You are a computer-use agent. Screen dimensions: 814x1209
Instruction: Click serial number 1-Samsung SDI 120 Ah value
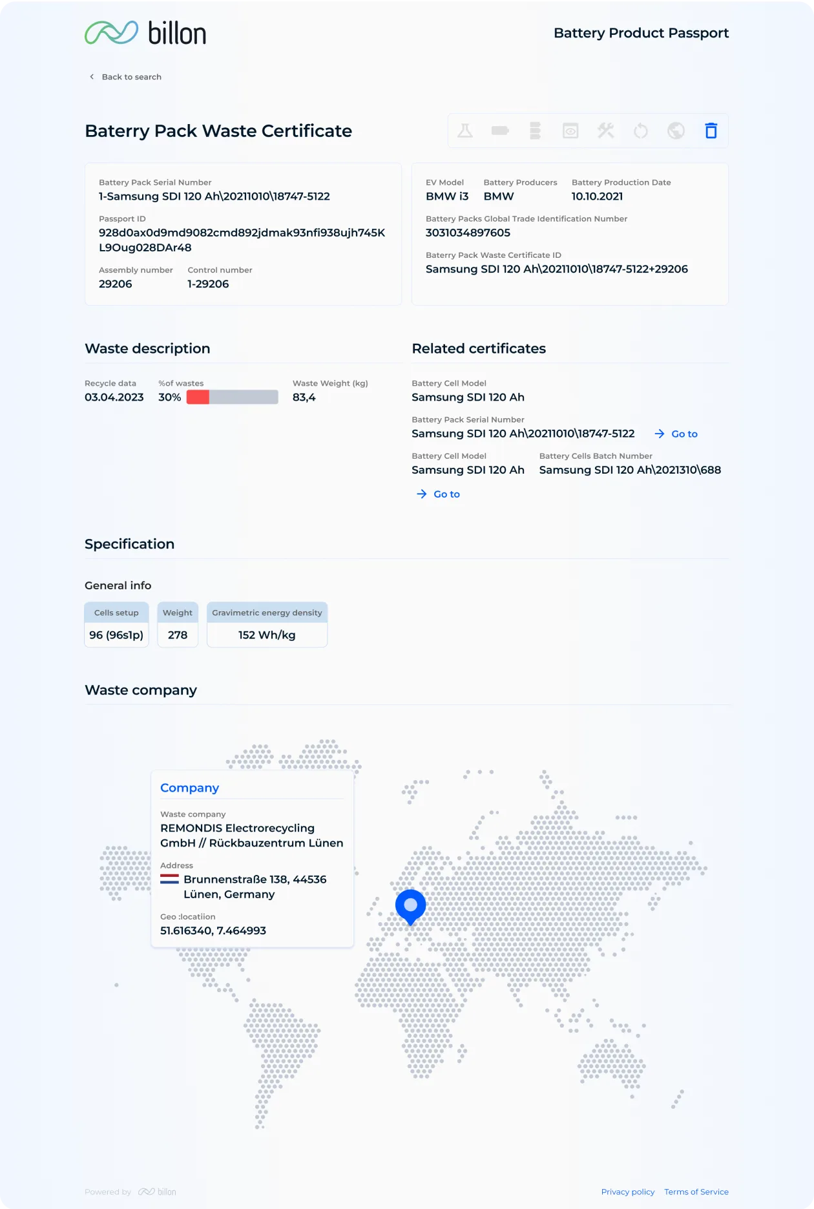[214, 196]
